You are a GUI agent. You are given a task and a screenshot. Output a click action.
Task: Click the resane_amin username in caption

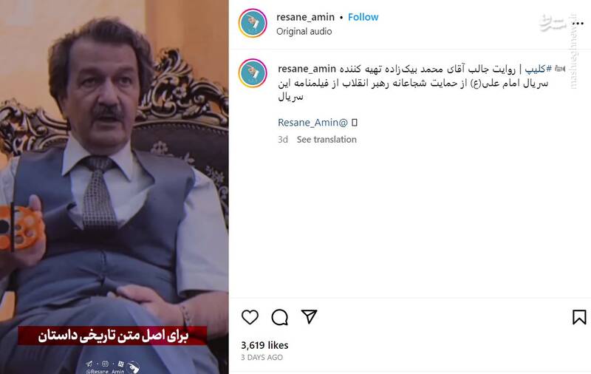pyautogui.click(x=307, y=69)
